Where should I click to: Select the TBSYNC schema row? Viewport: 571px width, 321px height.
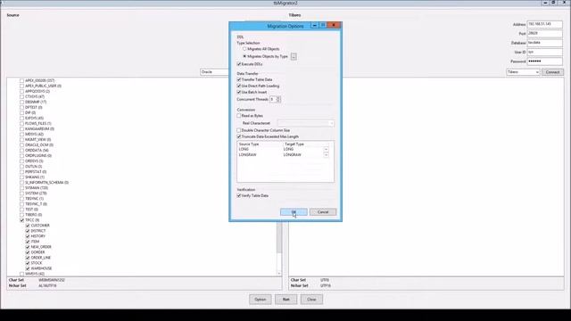click(34, 199)
